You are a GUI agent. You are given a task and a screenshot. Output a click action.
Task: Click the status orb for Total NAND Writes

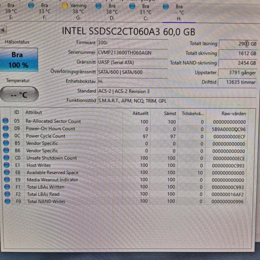point(7,201)
